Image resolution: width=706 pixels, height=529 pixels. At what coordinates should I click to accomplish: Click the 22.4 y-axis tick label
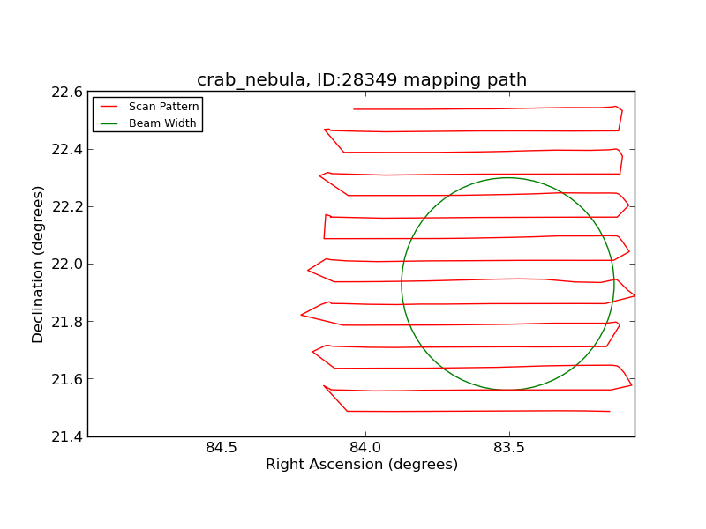(67, 149)
